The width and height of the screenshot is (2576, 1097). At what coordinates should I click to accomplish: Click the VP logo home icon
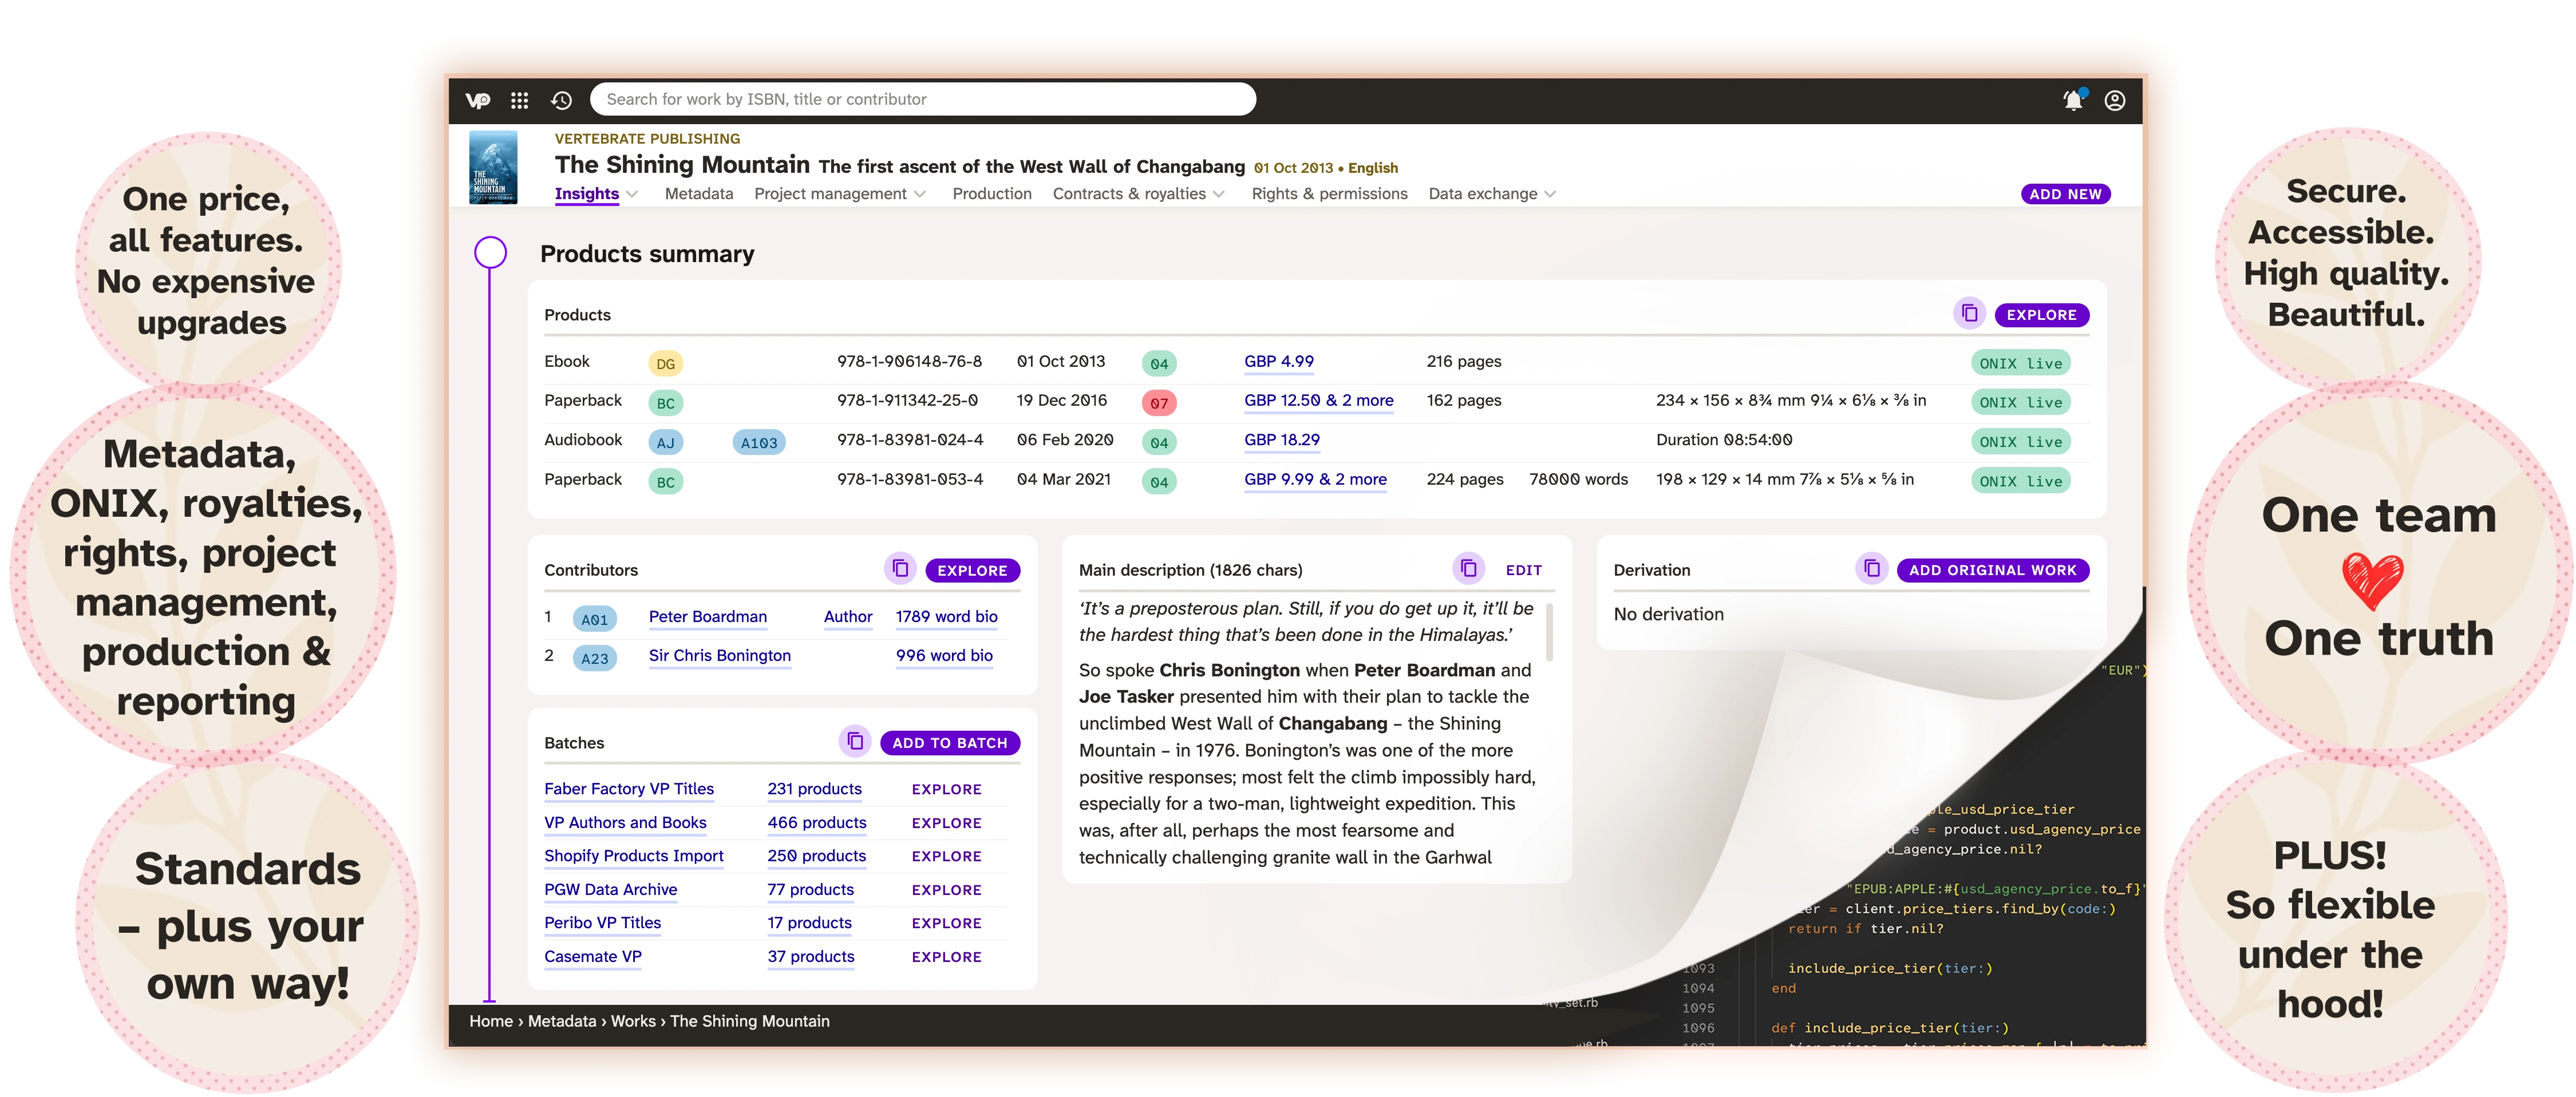point(478,100)
